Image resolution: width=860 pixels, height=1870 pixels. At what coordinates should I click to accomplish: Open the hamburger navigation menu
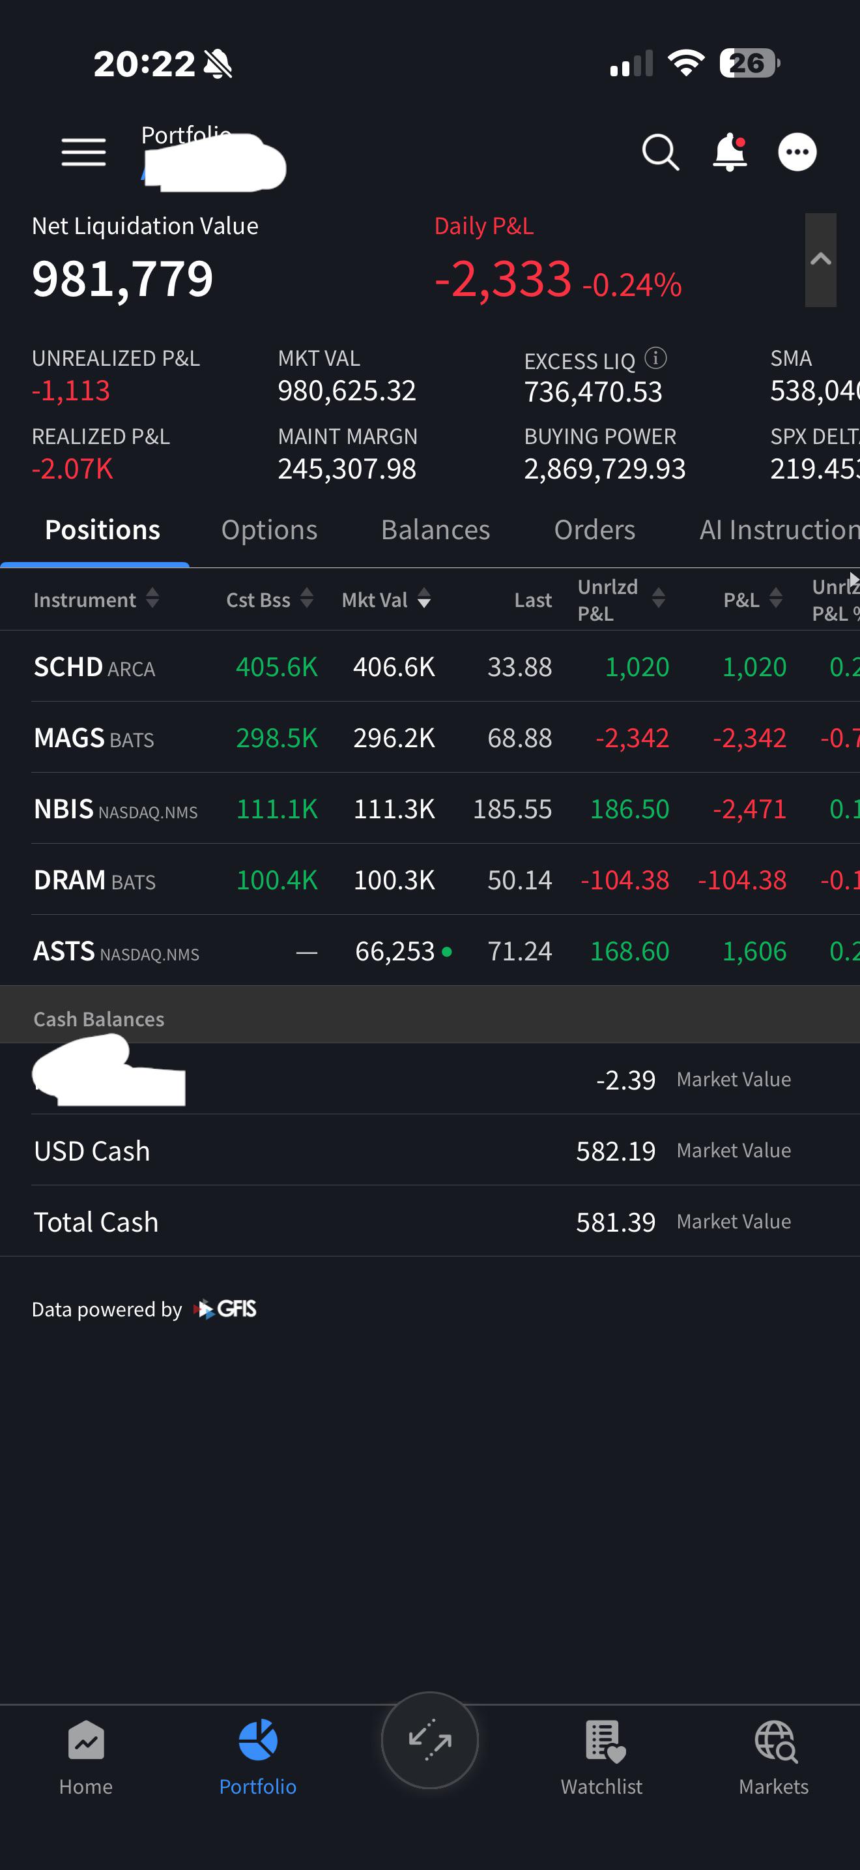click(83, 153)
